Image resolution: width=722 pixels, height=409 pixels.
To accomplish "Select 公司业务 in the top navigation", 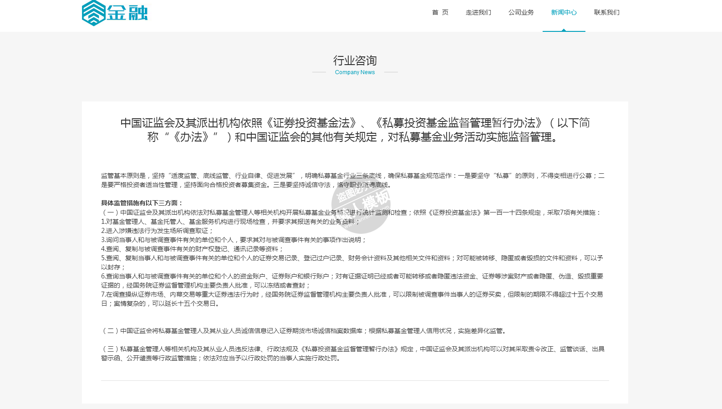I will [x=521, y=13].
